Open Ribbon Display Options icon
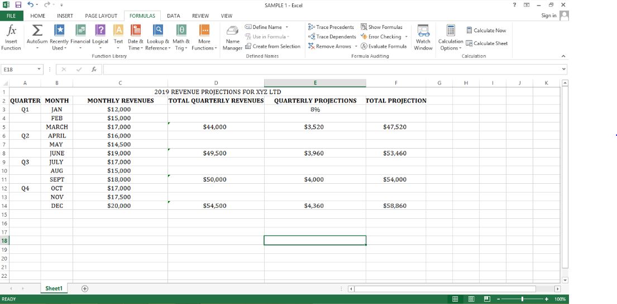Viewport: 617px width, 304px height. tap(527, 5)
